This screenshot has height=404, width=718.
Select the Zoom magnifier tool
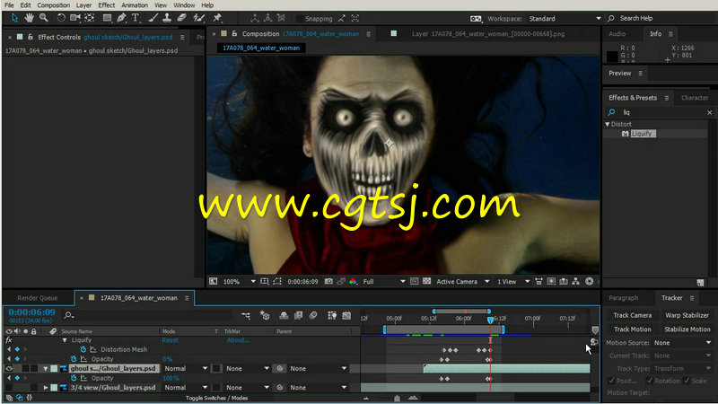[43, 18]
